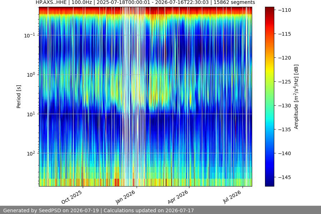Click the 10¹ period tick label
The width and height of the screenshot is (321, 214).
[x=31, y=114]
